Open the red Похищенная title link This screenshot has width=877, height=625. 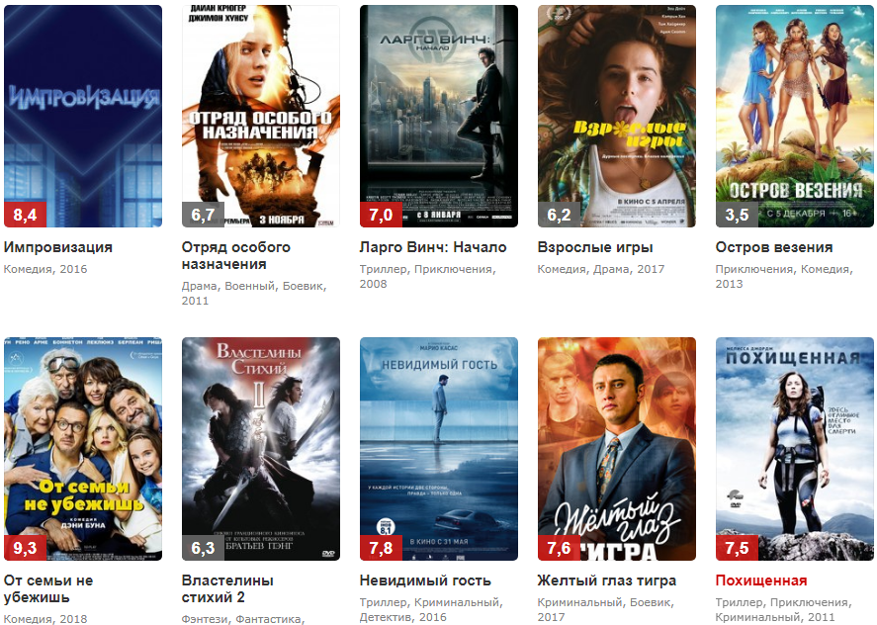pyautogui.click(x=760, y=580)
